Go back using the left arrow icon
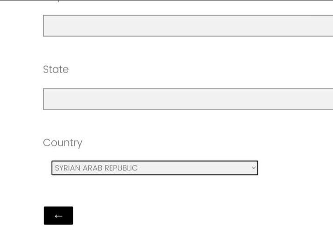Screen dimensions: 333x238 (x=58, y=216)
